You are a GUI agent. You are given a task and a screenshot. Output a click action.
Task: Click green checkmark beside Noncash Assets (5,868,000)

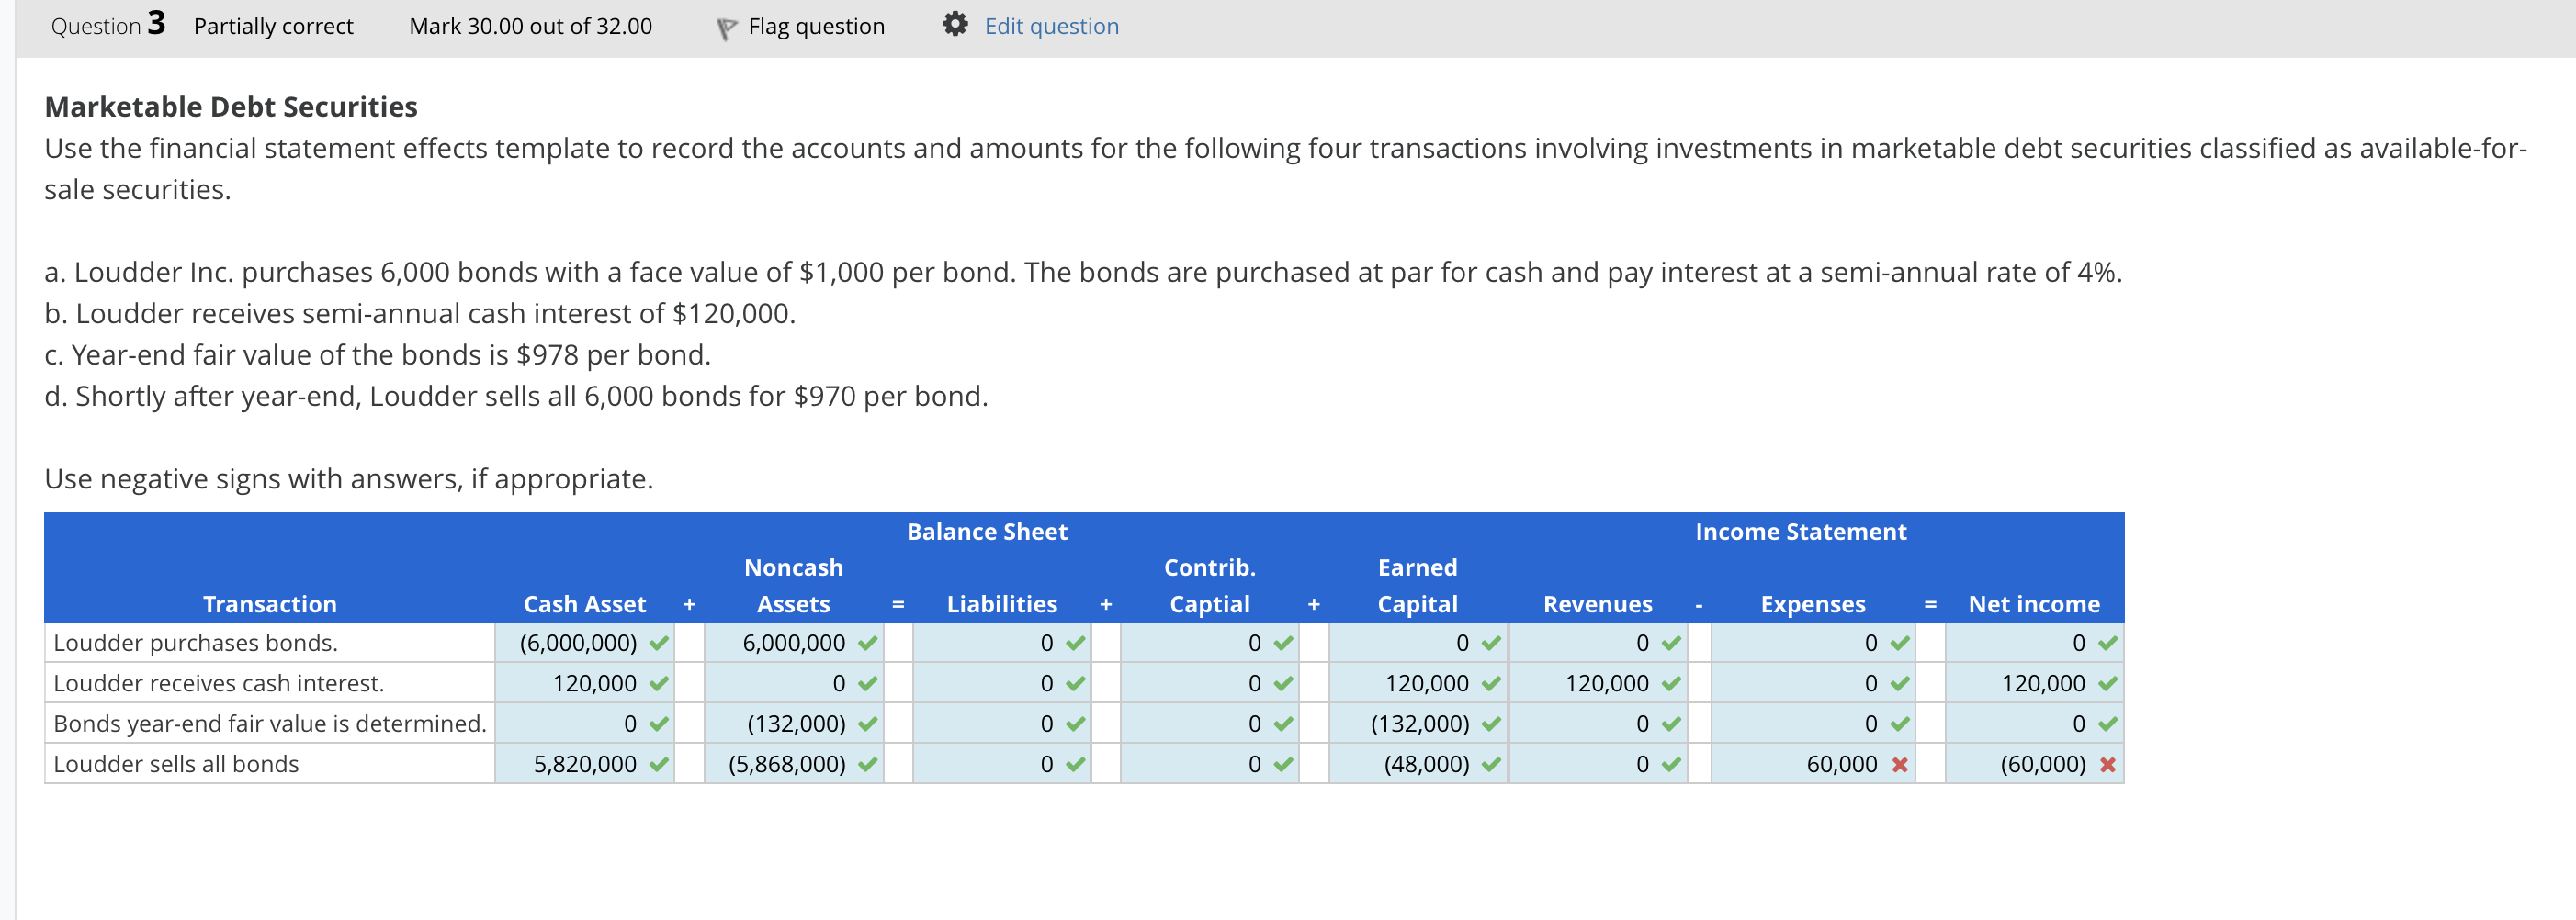click(x=867, y=765)
